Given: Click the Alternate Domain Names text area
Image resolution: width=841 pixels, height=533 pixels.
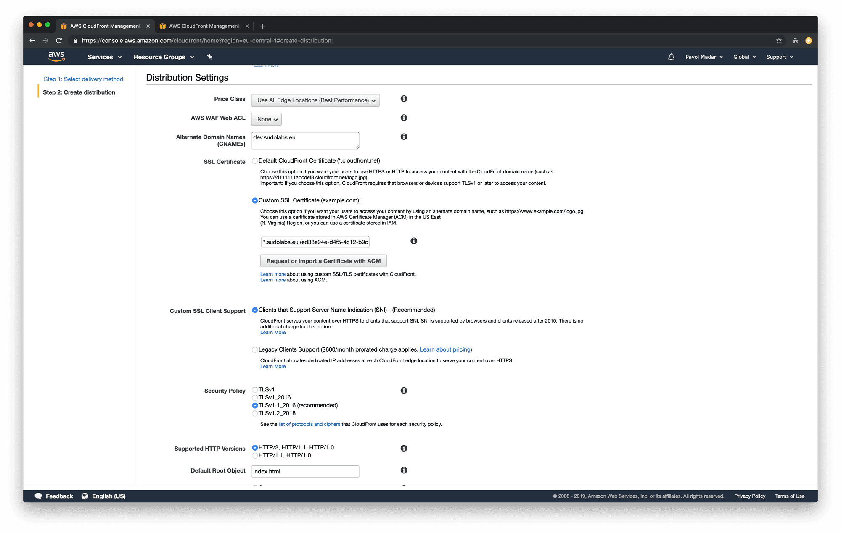Looking at the screenshot, I should (x=305, y=140).
